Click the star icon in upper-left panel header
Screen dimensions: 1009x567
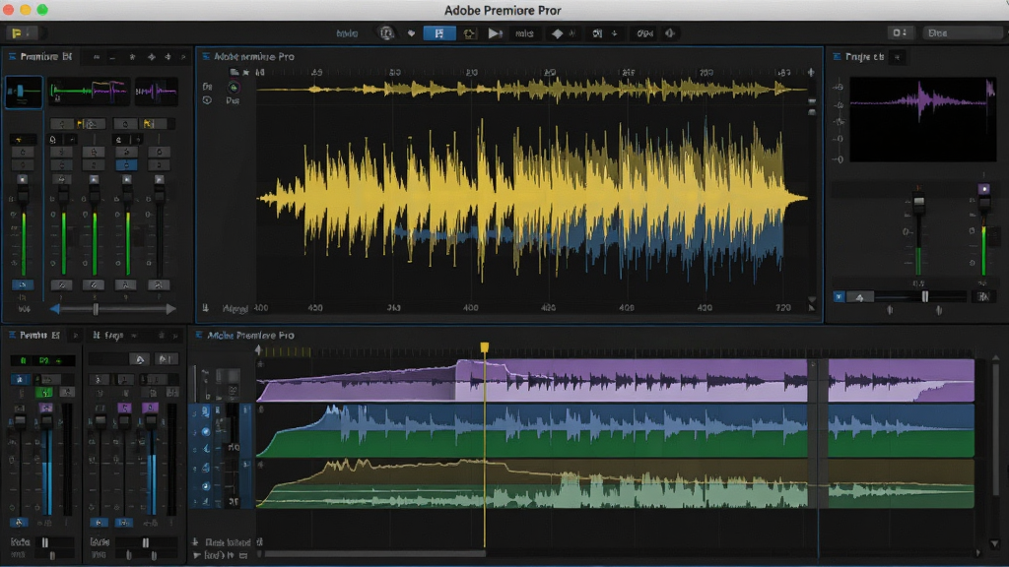tap(133, 57)
